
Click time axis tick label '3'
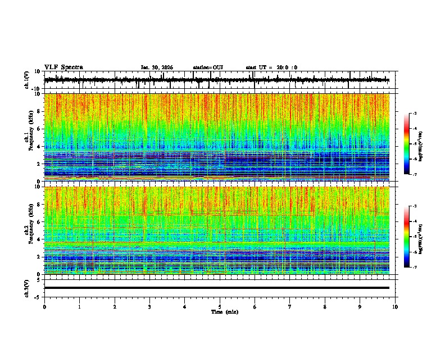coord(149,307)
